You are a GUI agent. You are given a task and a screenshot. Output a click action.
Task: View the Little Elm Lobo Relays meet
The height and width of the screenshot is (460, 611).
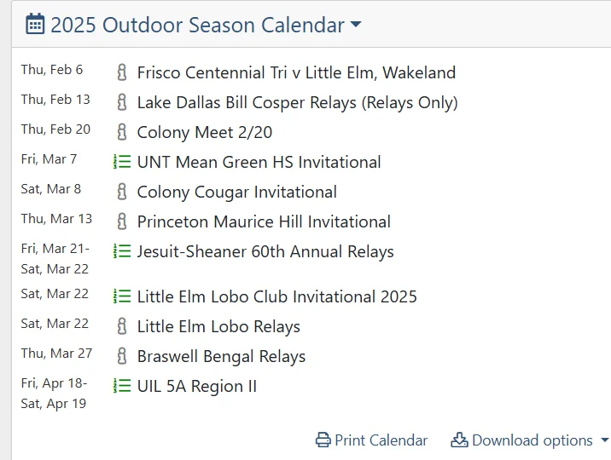pos(218,326)
